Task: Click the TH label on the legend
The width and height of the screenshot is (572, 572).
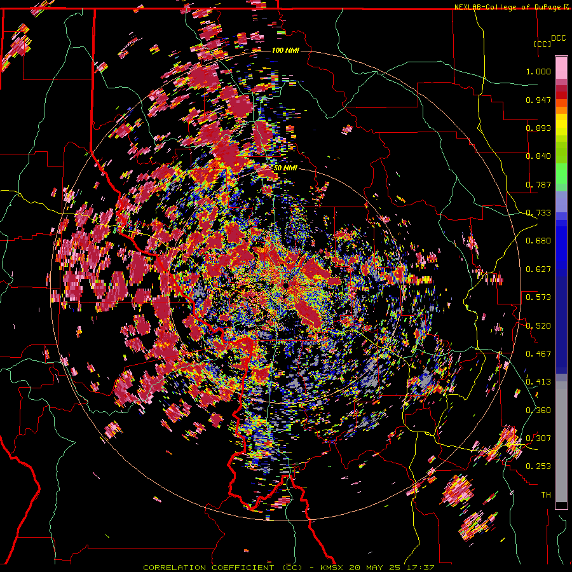Action: pyautogui.click(x=546, y=495)
